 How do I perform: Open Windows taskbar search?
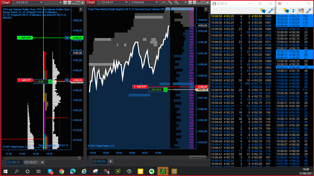(x=16, y=171)
